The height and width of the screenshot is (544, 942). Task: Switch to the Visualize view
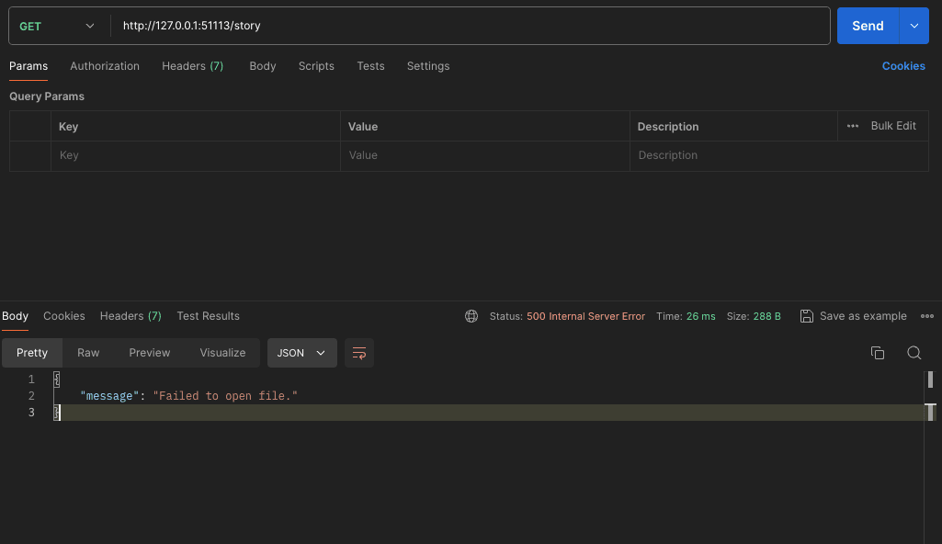(x=222, y=353)
